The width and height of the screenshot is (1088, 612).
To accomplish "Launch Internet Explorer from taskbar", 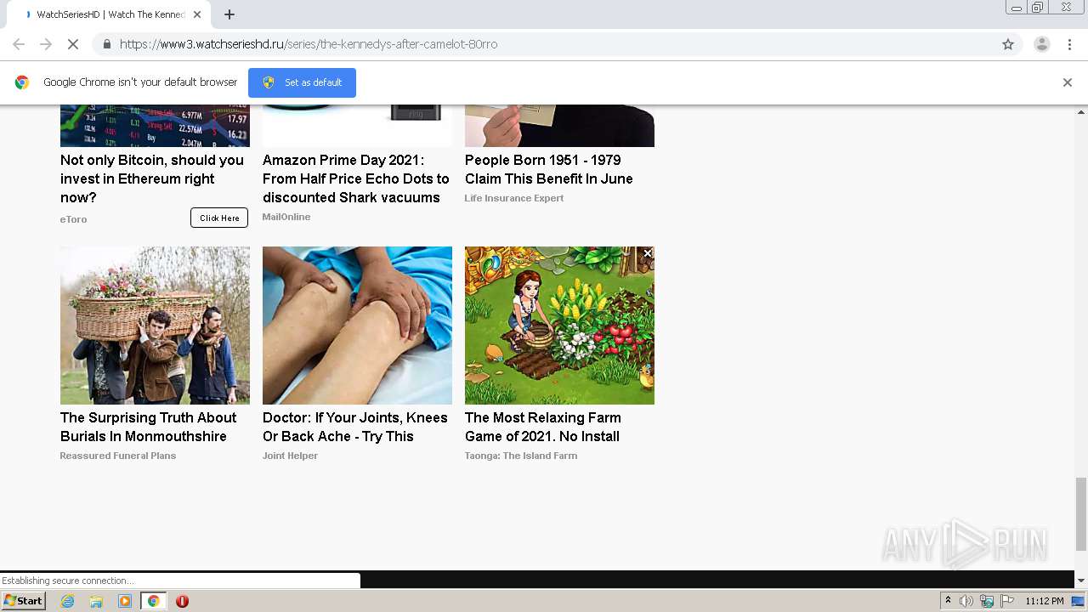I will tap(68, 601).
